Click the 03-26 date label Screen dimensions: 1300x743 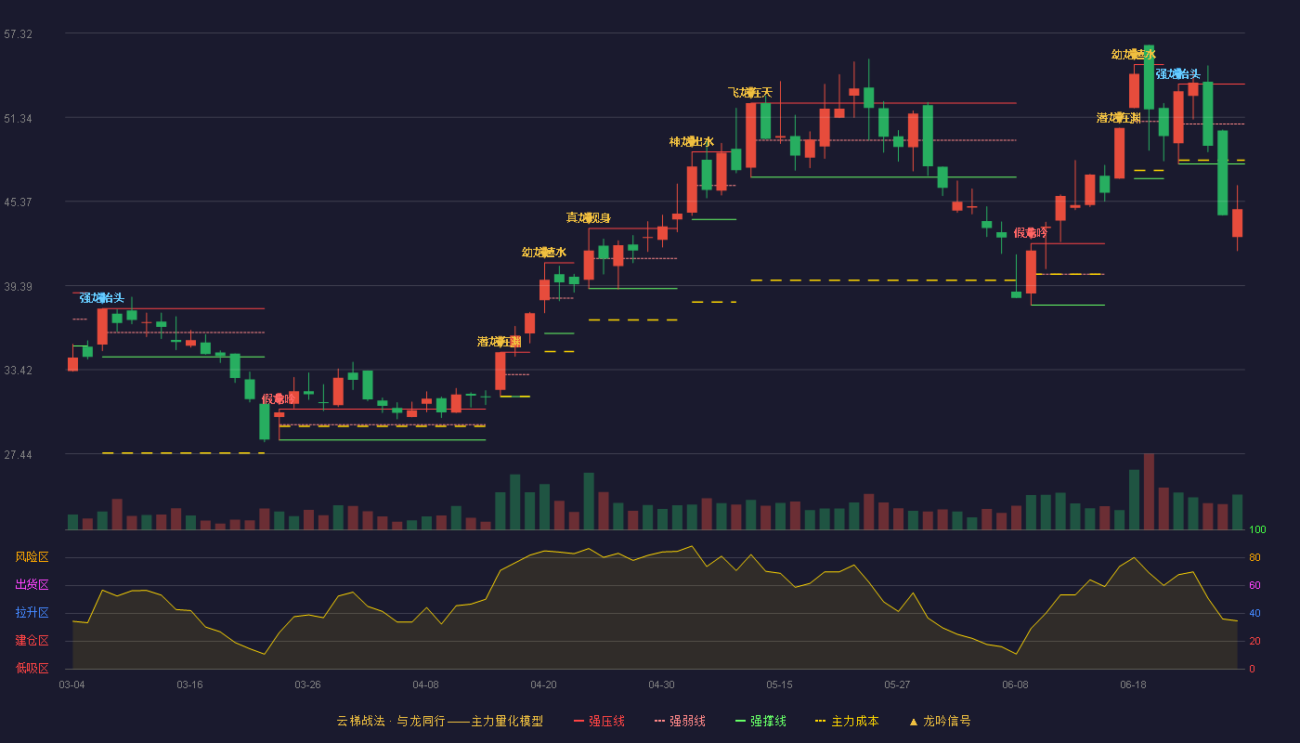pyautogui.click(x=308, y=684)
